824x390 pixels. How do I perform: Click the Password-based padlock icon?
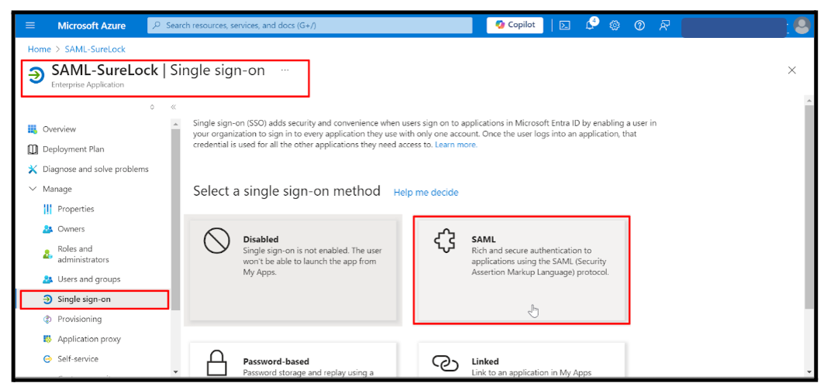(216, 363)
